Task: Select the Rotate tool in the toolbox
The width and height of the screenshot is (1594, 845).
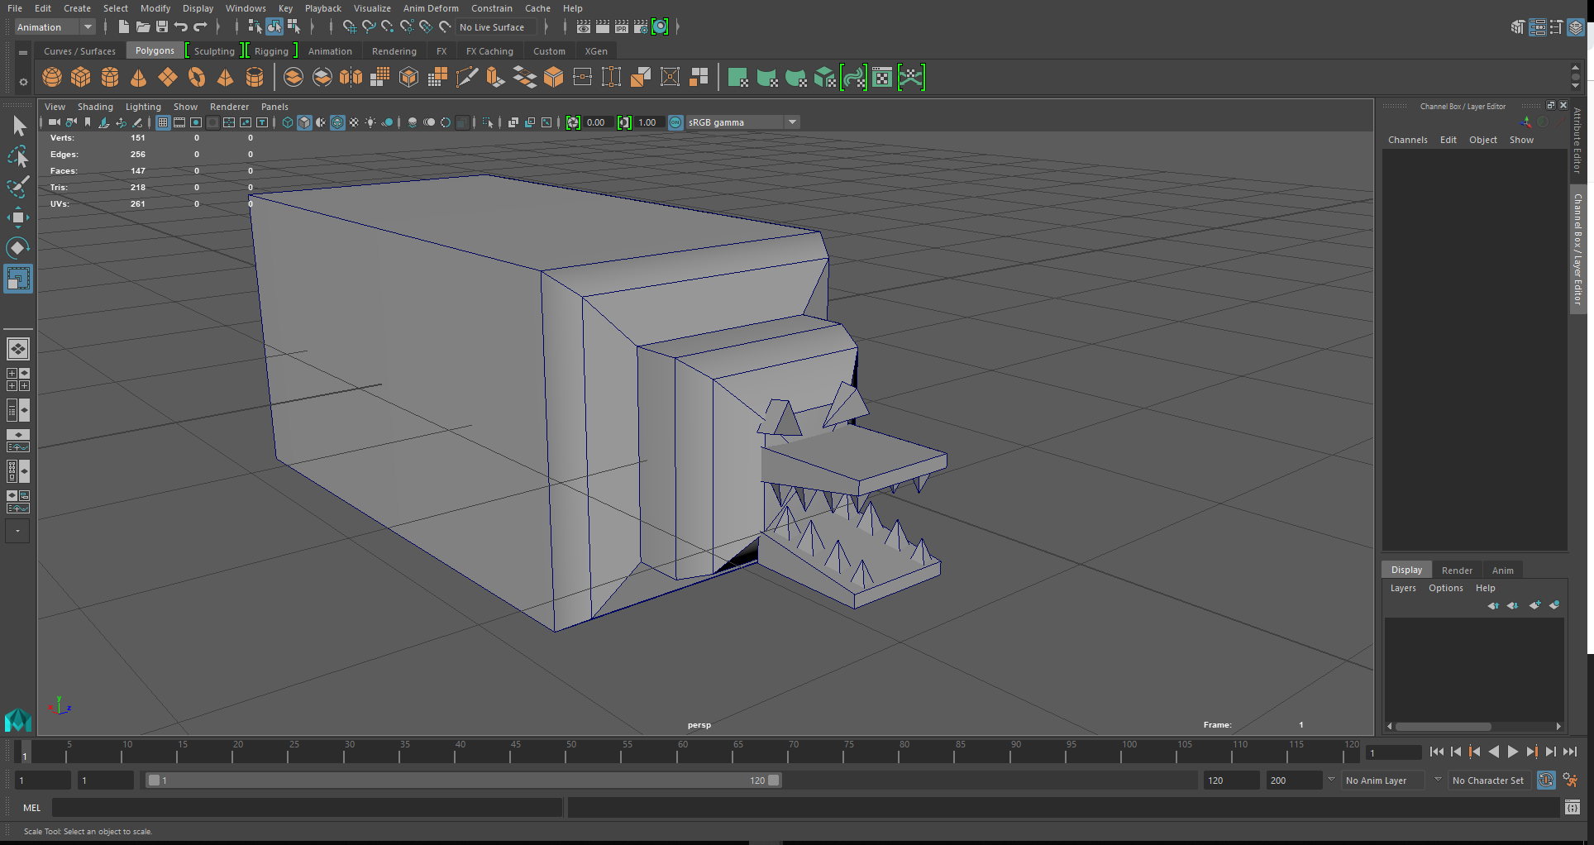Action: (x=17, y=248)
